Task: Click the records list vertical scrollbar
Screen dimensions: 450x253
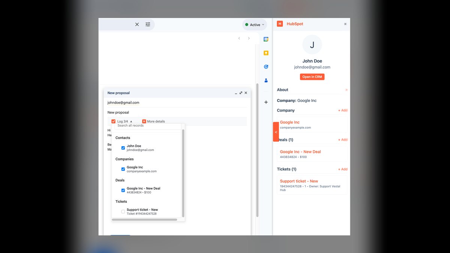Action: pyautogui.click(x=183, y=173)
